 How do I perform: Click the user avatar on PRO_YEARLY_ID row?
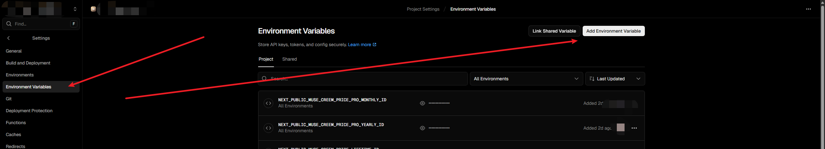620,128
